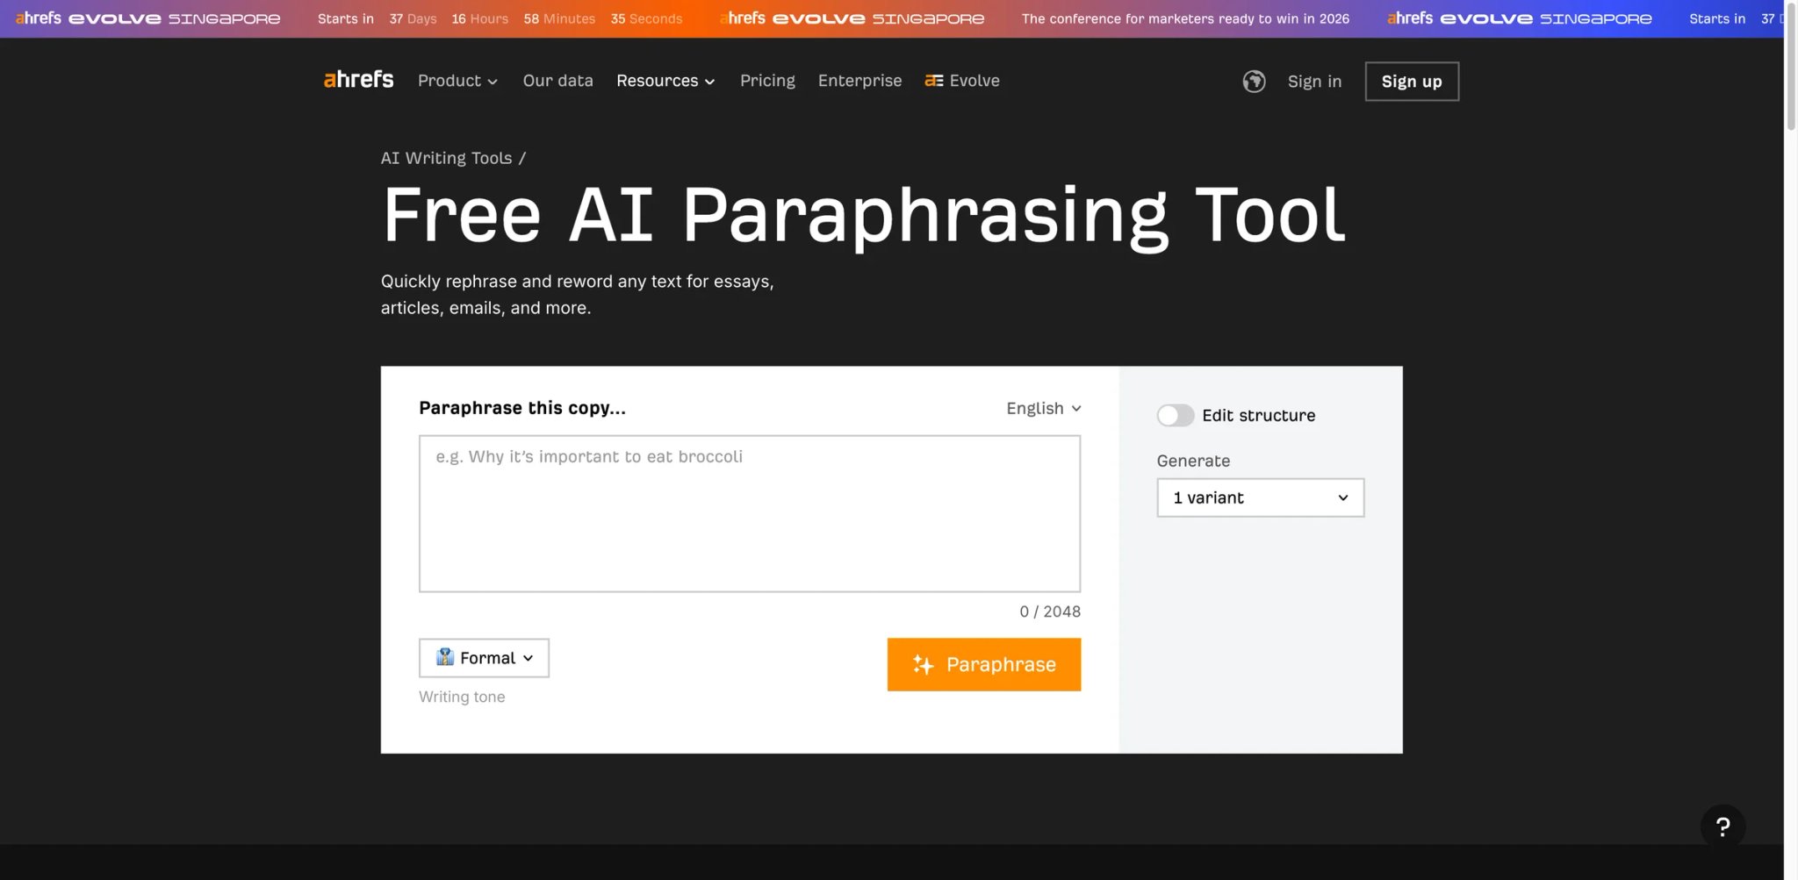Open Our data page

558,81
